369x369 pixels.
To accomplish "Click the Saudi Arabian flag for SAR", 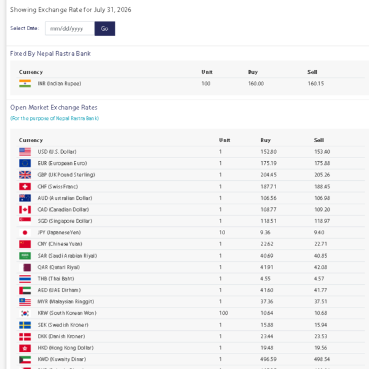I will tap(25, 256).
